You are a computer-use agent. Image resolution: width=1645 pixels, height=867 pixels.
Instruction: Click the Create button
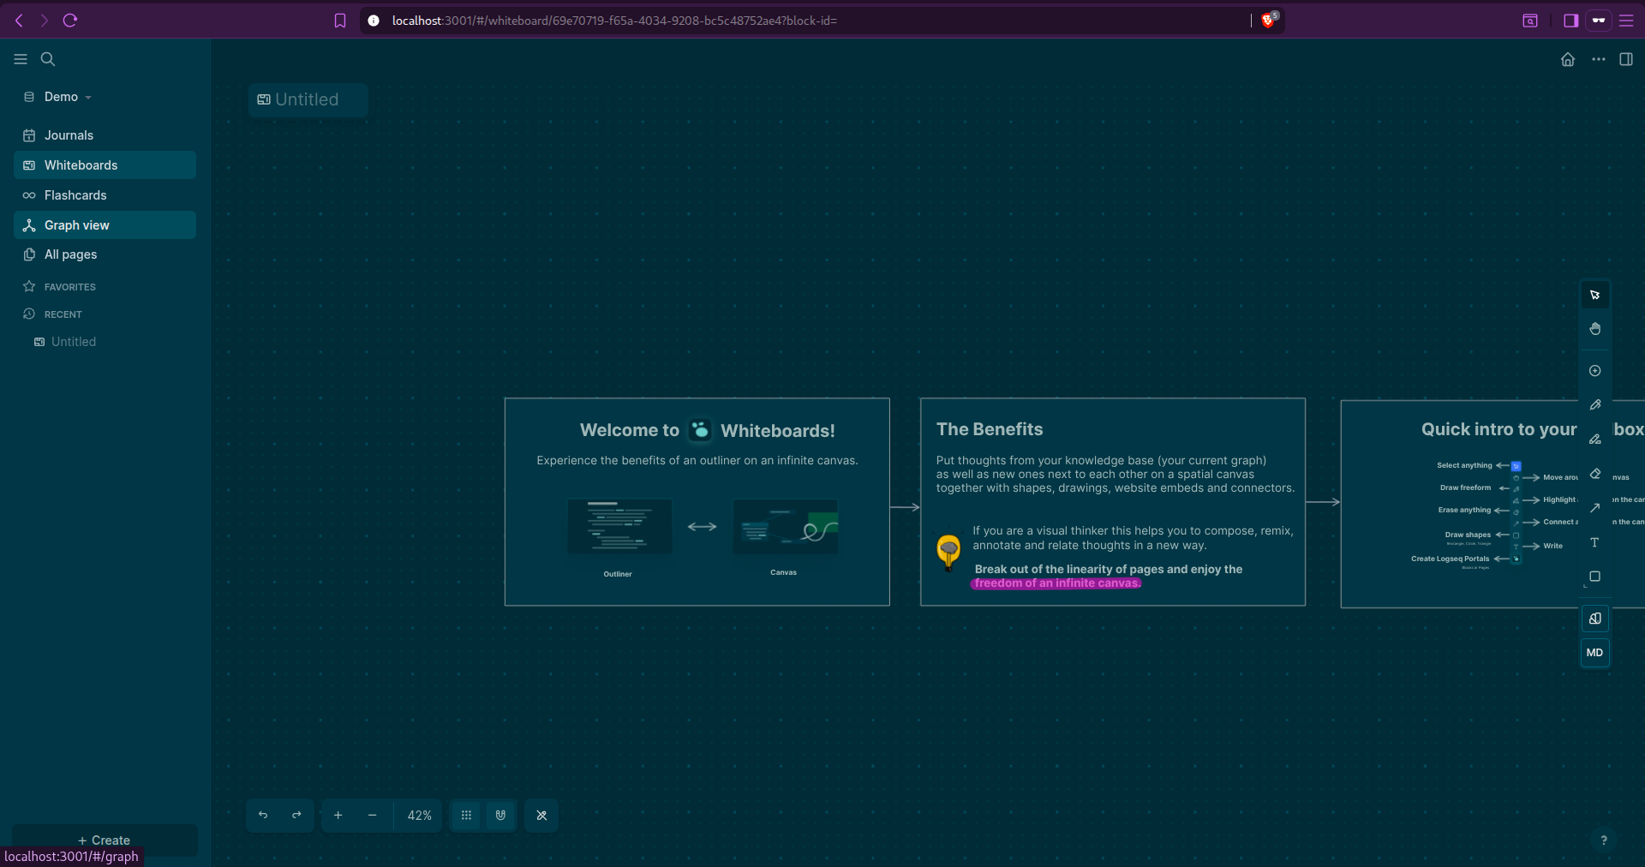tap(105, 840)
